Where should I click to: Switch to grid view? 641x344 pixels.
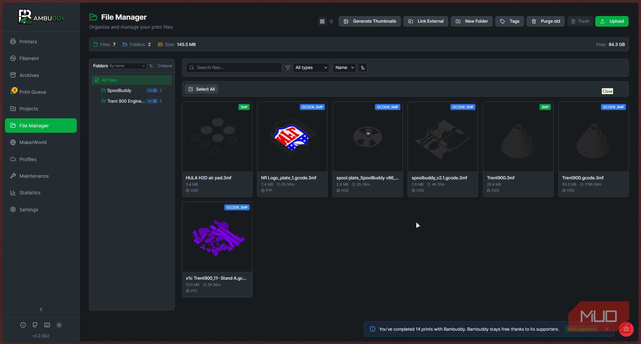coord(322,21)
